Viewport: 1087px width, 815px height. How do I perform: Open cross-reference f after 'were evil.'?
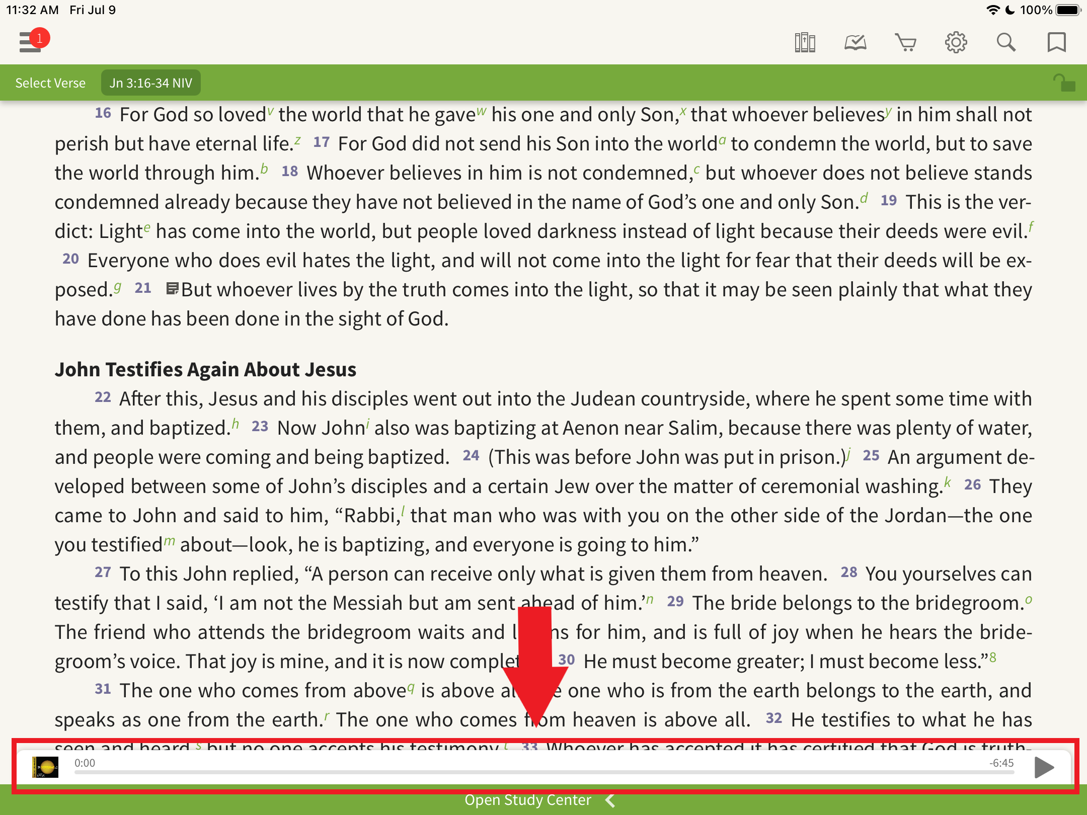pyautogui.click(x=1030, y=226)
